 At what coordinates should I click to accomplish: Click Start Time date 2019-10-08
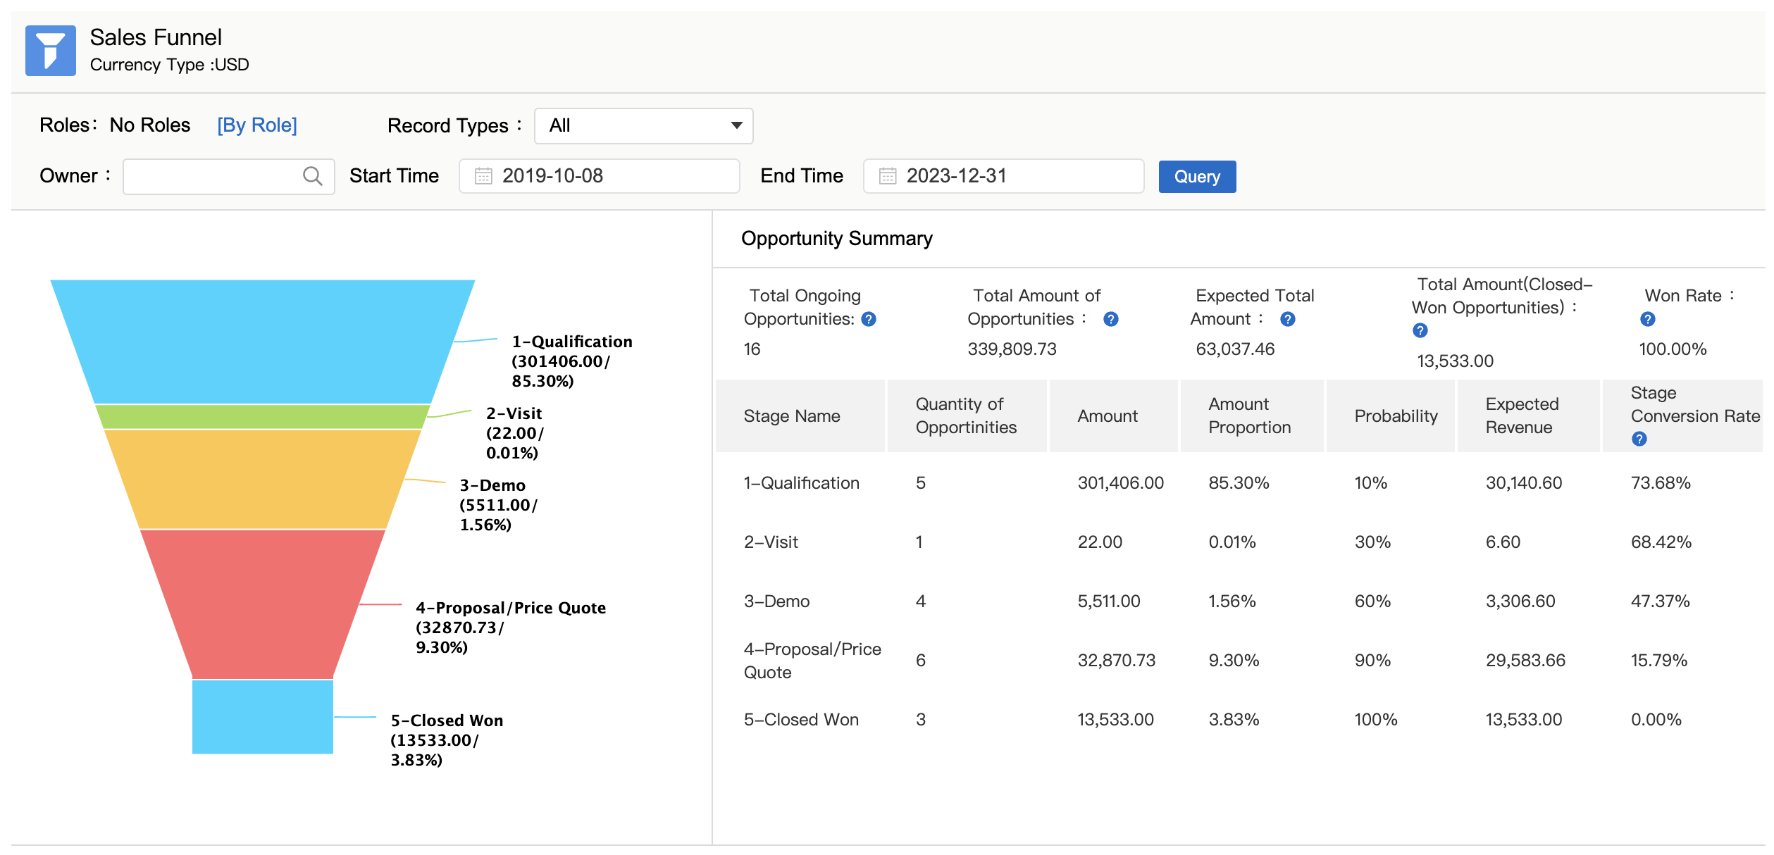tap(552, 176)
